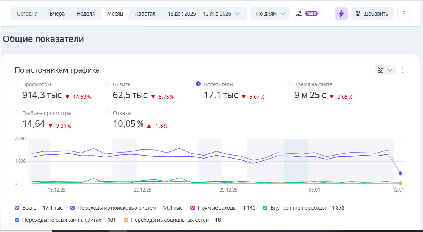Open the date range picker dropdown

click(x=204, y=14)
